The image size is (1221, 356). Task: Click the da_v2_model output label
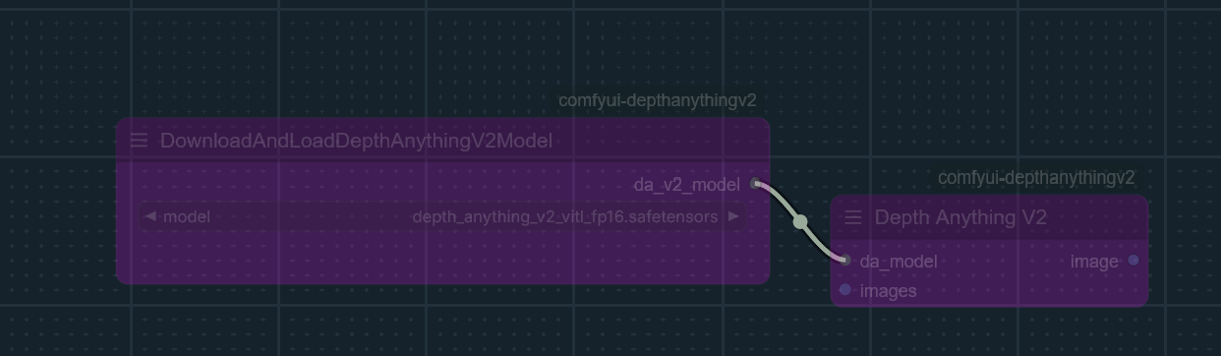pyautogui.click(x=686, y=184)
